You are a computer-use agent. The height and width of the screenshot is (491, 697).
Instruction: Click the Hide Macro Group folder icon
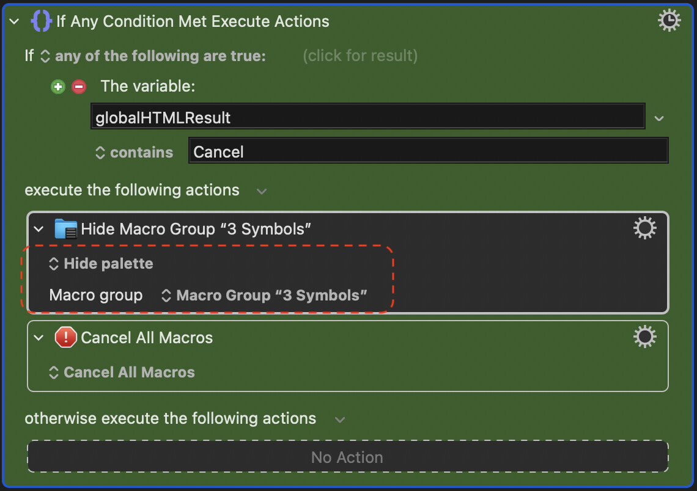click(66, 229)
